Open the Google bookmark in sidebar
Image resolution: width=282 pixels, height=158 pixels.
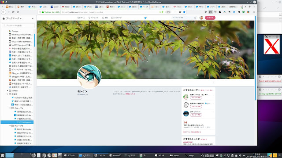tap(14, 31)
